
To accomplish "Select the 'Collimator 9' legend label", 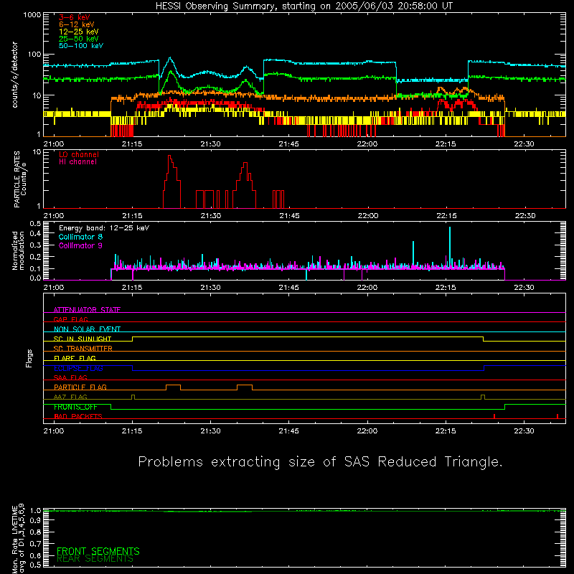I will click(x=80, y=245).
